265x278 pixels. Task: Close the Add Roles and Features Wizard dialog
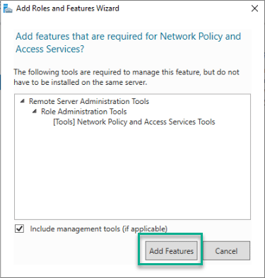pos(254,8)
